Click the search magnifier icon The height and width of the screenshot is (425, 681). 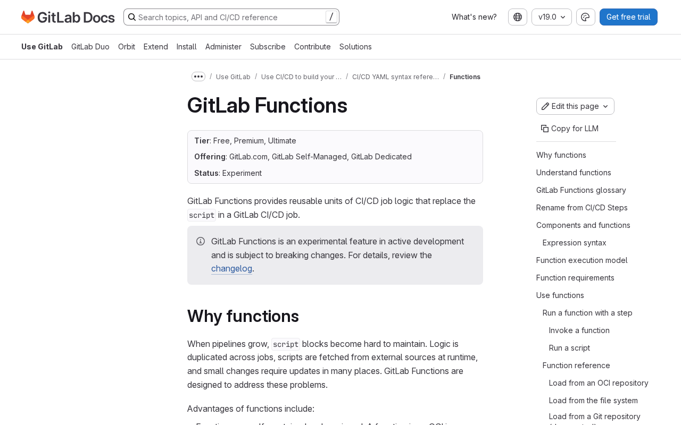pyautogui.click(x=132, y=17)
